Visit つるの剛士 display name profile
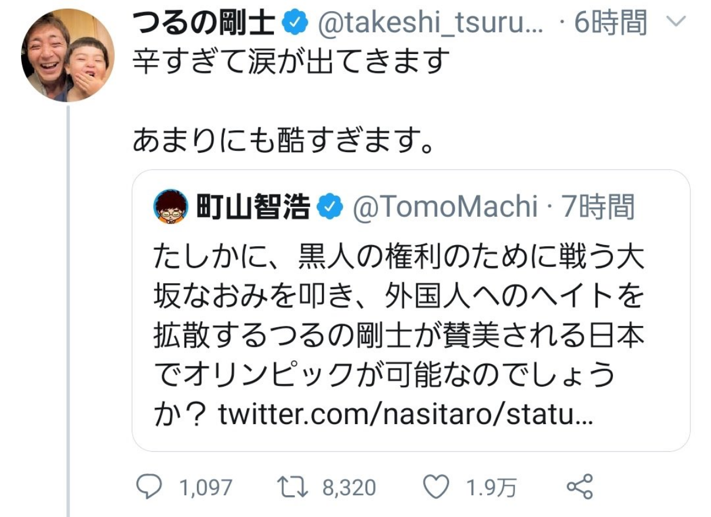Screen dimensions: 711x517 click(x=203, y=23)
